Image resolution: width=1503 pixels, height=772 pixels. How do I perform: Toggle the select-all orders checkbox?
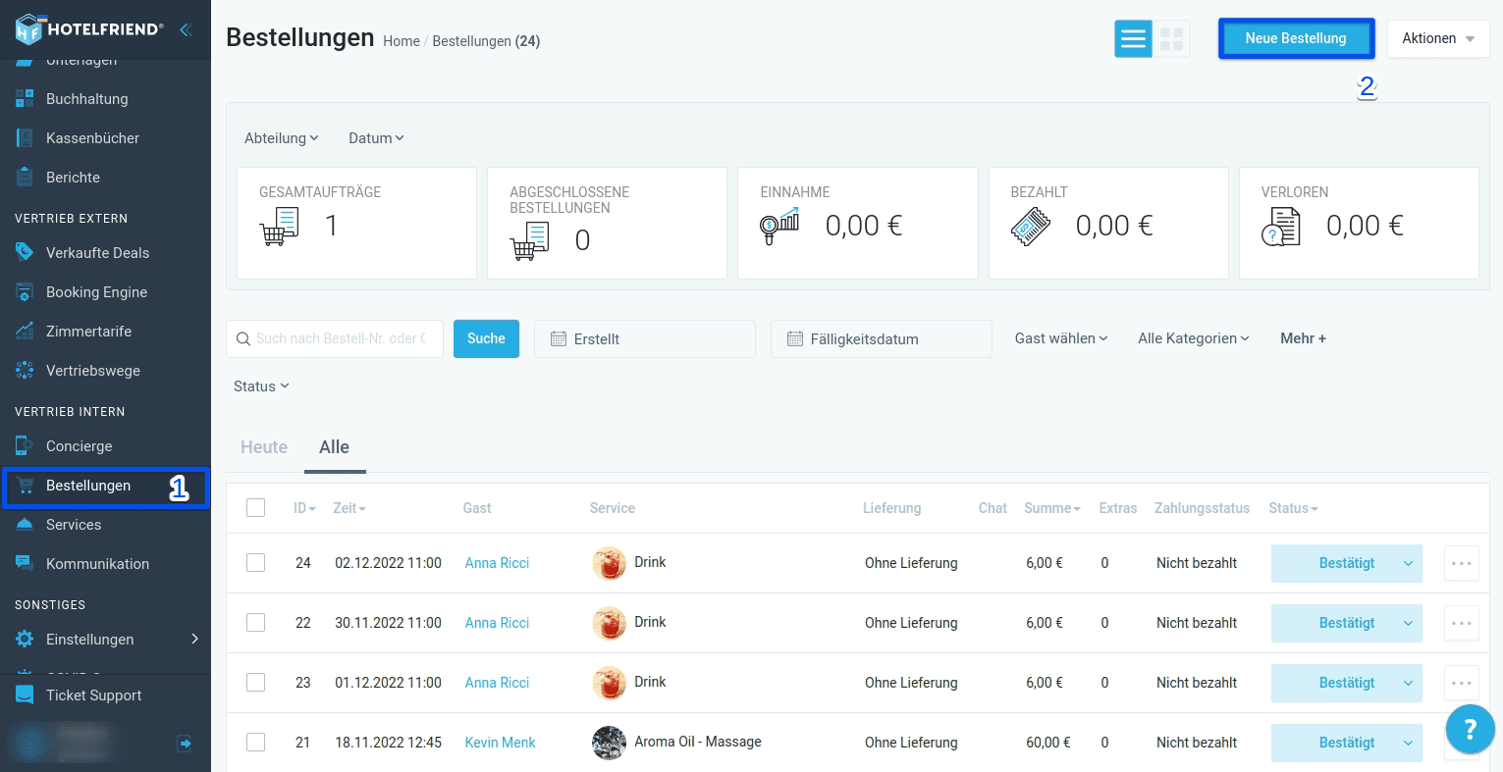pyautogui.click(x=256, y=508)
